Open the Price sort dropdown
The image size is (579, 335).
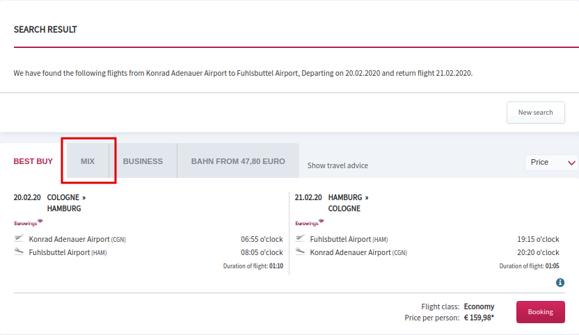coord(552,163)
